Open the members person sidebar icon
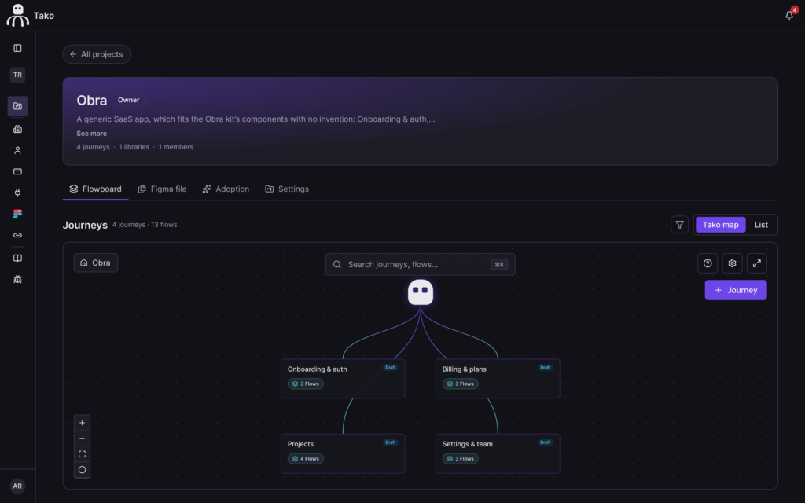 coord(17,150)
